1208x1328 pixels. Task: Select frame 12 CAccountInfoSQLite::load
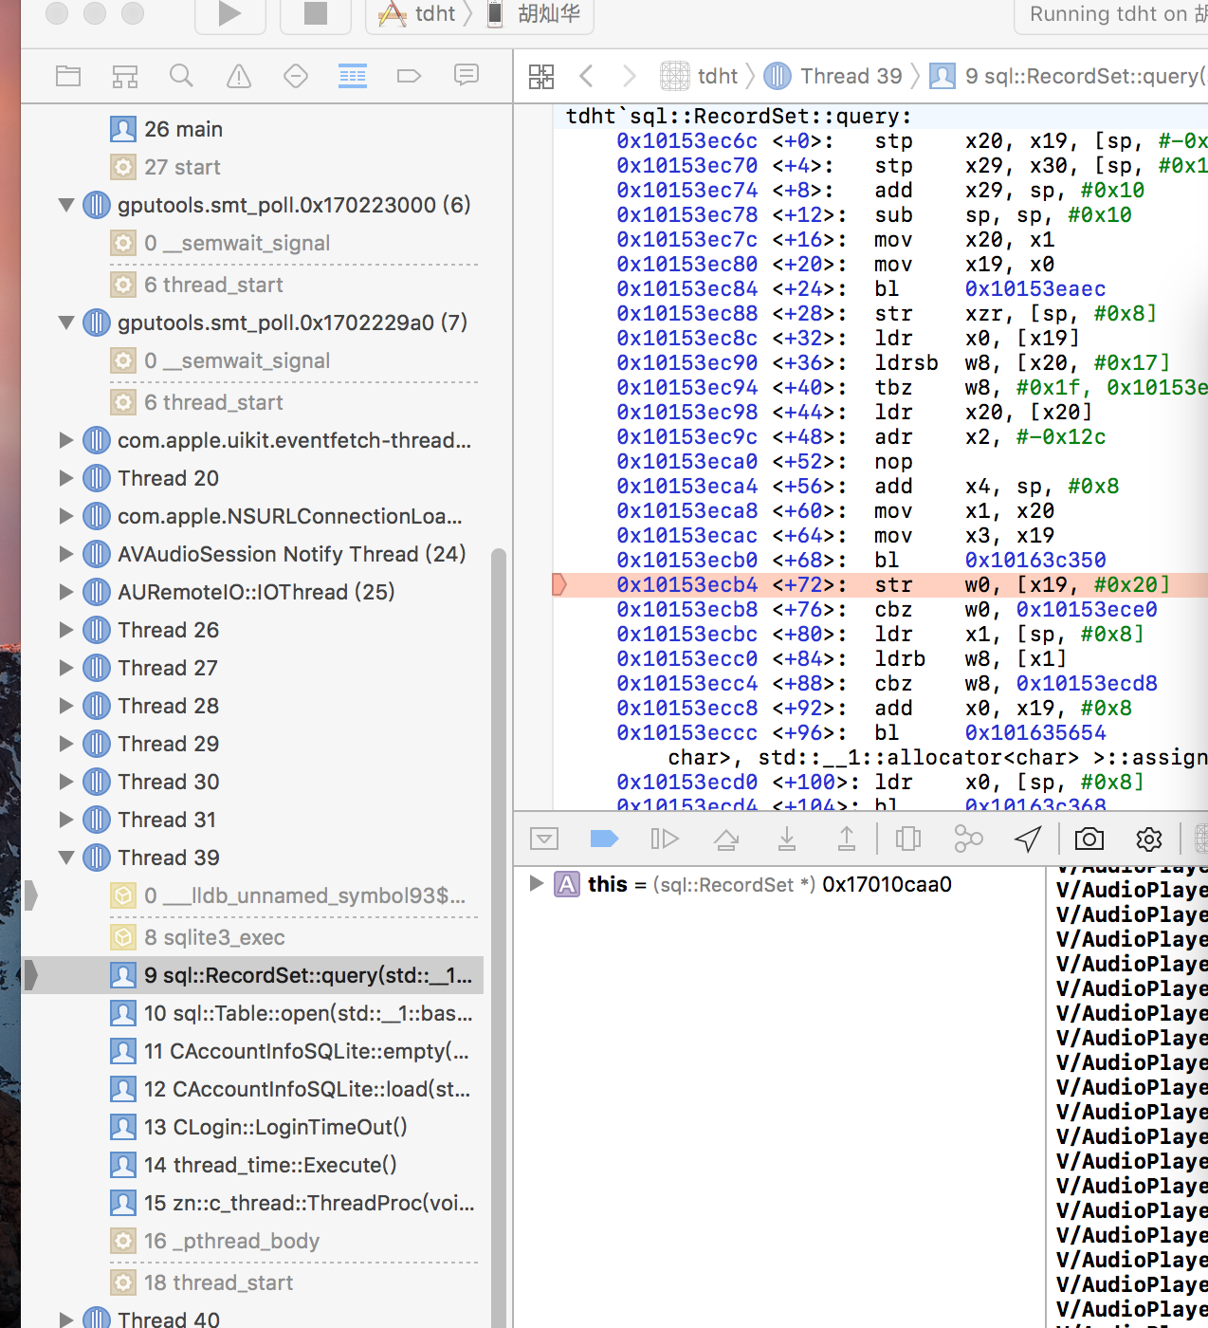click(x=252, y=1089)
